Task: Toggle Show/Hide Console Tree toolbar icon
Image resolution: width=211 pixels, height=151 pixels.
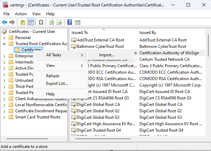Action: click(31, 22)
